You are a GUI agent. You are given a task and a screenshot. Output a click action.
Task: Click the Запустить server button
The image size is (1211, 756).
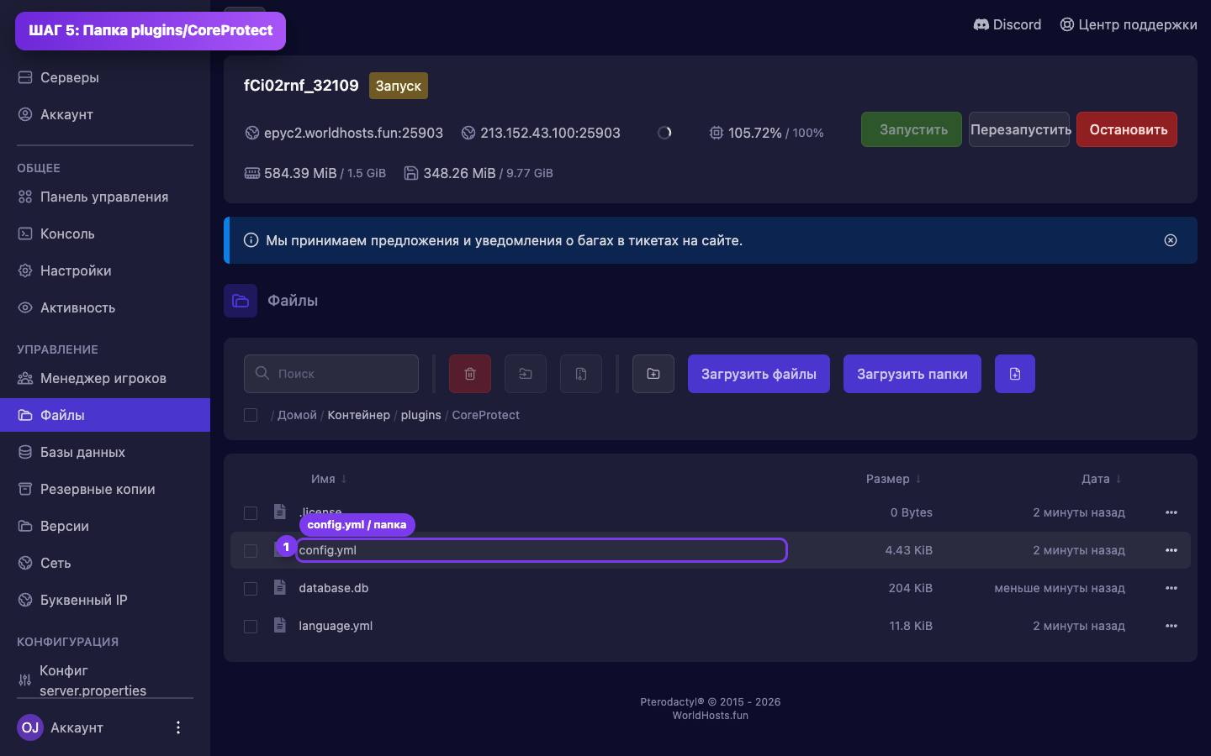tap(912, 129)
